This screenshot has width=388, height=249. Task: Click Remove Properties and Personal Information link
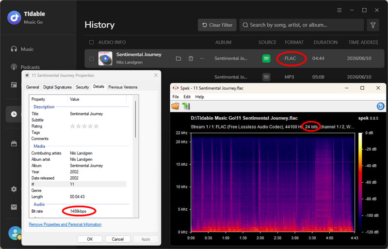65,224
